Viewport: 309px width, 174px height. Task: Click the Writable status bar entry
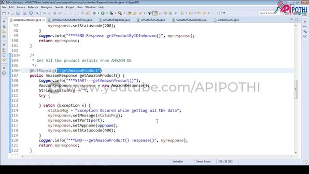[x=178, y=161]
